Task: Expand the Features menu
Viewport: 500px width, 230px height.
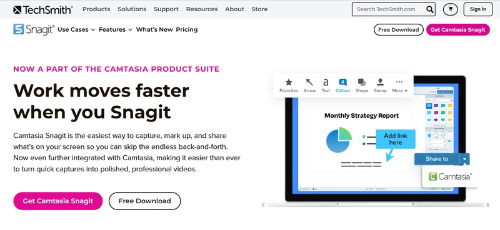Action: 116,29
